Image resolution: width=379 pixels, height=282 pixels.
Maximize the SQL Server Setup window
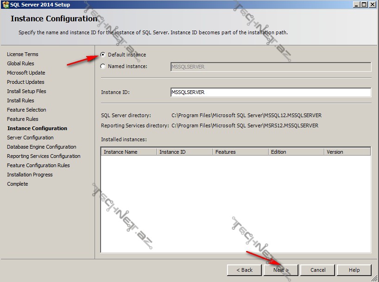364,5
